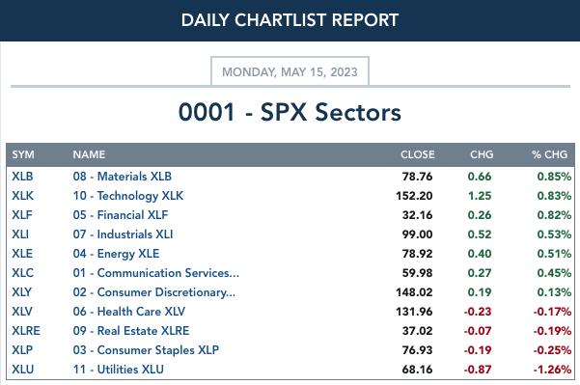The height and width of the screenshot is (385, 580).
Task: Click the CLOSE column header
Action: pos(418,154)
